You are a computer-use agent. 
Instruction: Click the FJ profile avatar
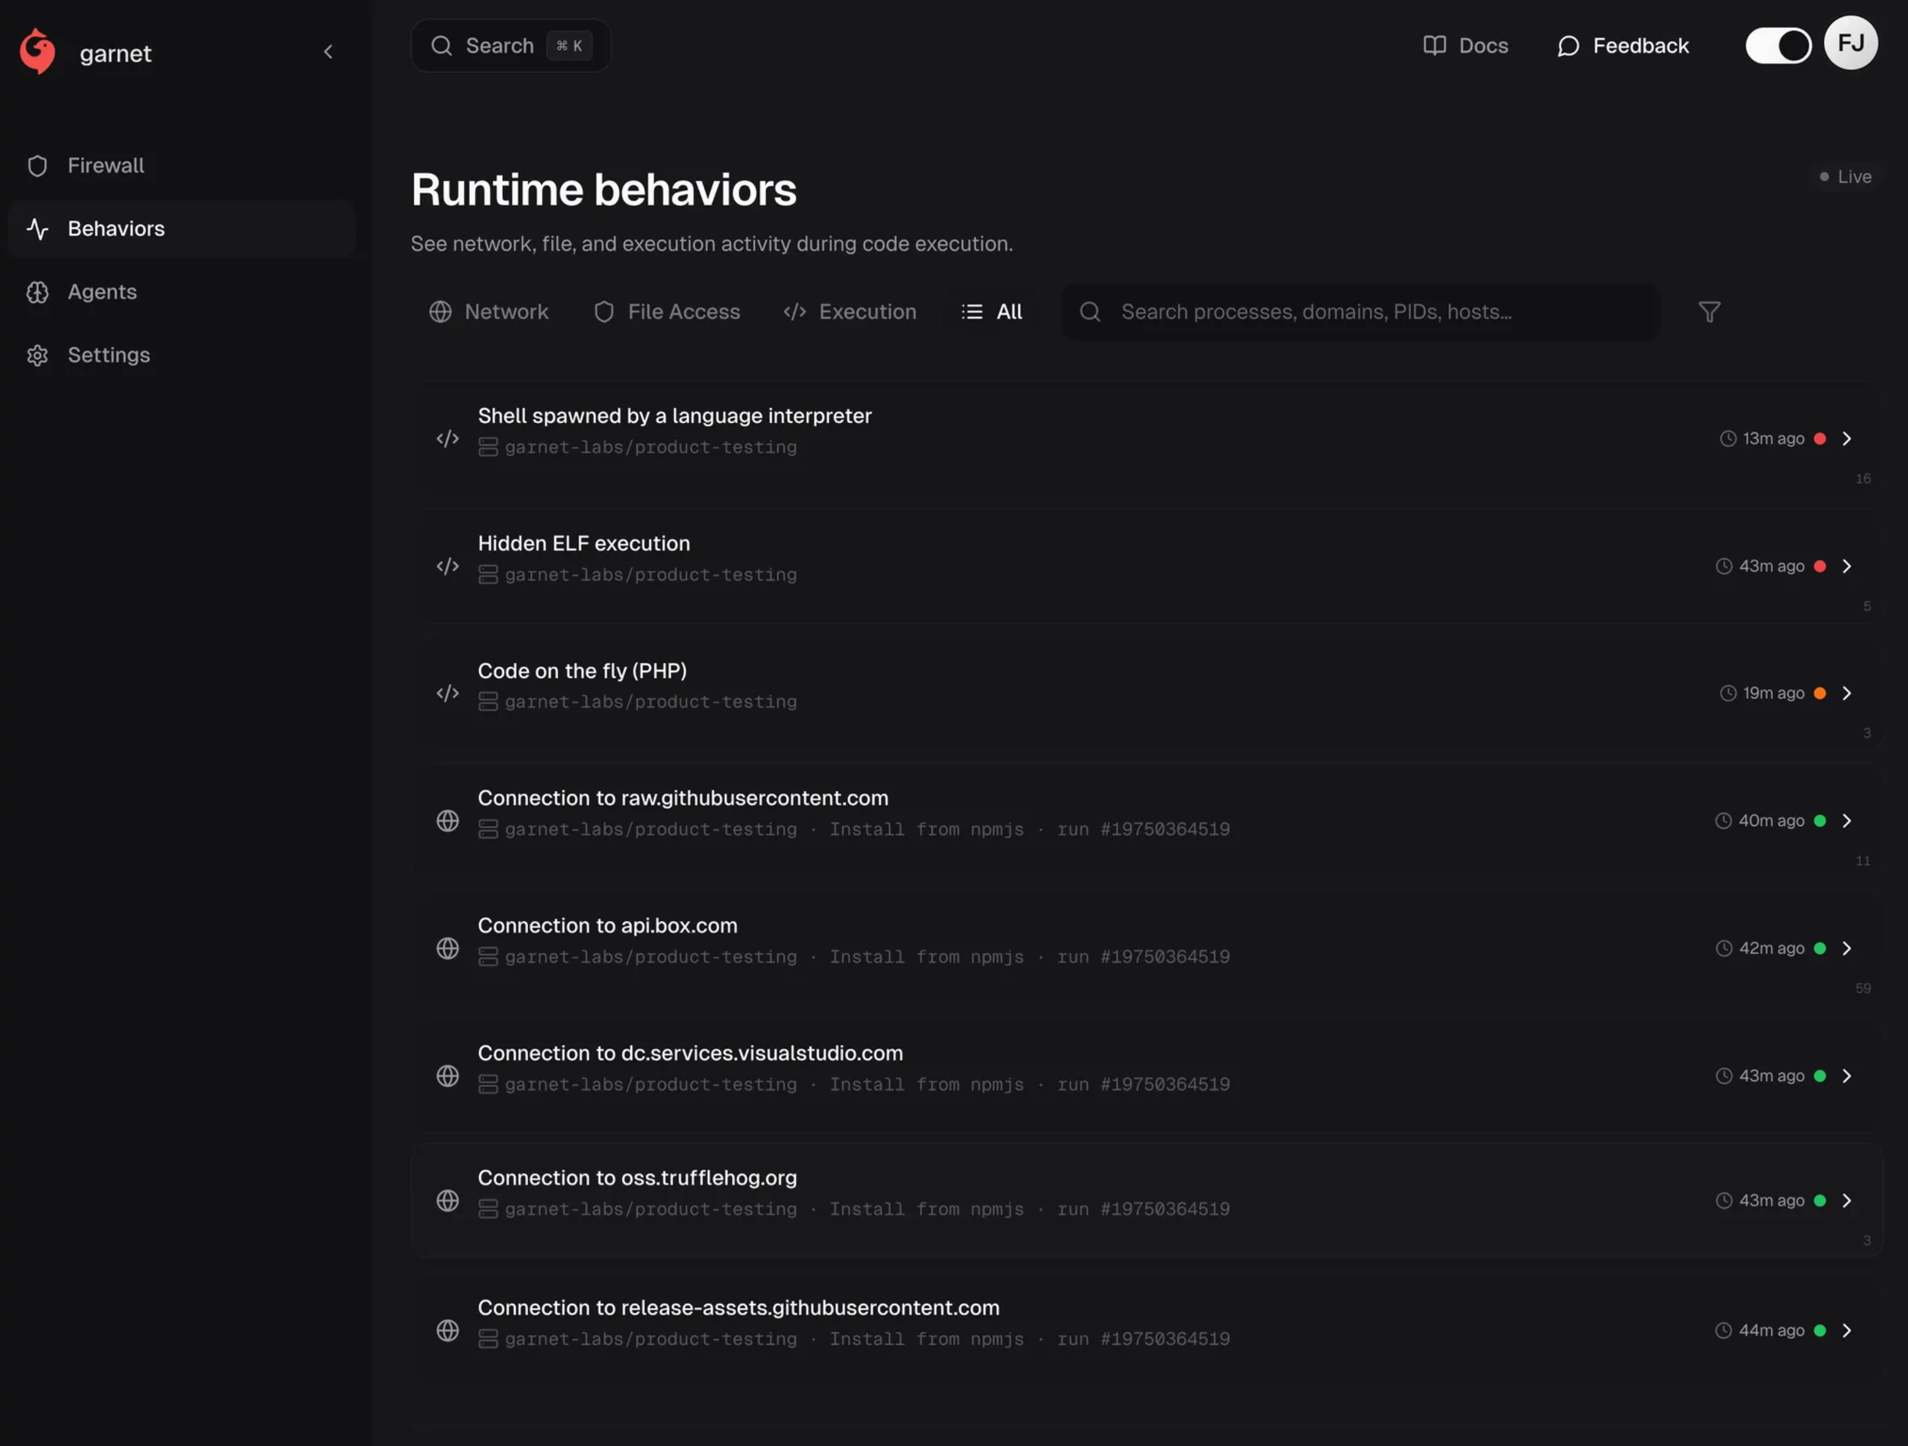click(1851, 43)
